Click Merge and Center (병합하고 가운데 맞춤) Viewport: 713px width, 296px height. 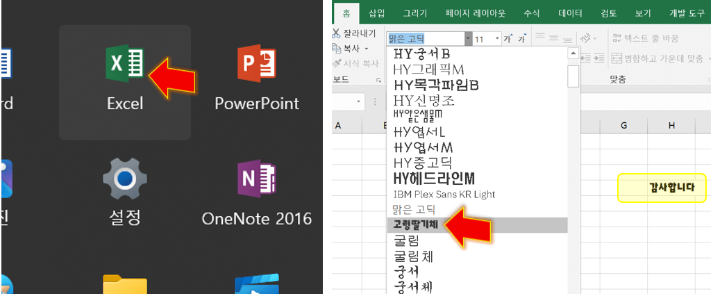[x=657, y=58]
